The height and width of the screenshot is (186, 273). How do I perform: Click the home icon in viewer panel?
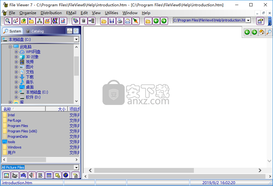click(x=262, y=32)
